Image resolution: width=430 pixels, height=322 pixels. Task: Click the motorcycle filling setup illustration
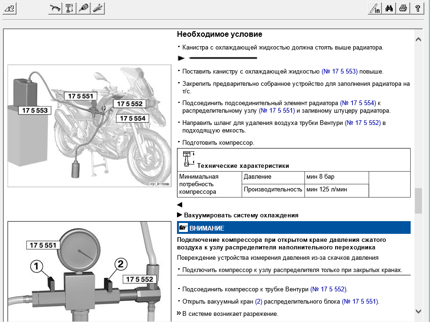click(x=90, y=126)
